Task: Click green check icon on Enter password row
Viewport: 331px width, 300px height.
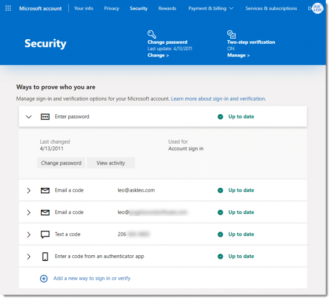Action: point(220,117)
